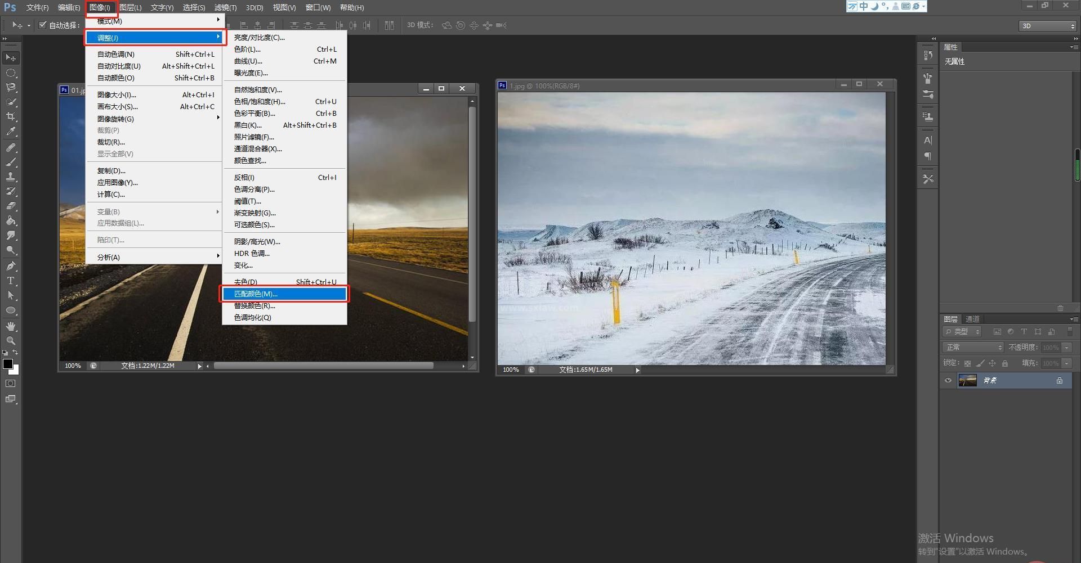The image size is (1081, 563).
Task: Select the Eyedropper tool
Action: (x=11, y=132)
